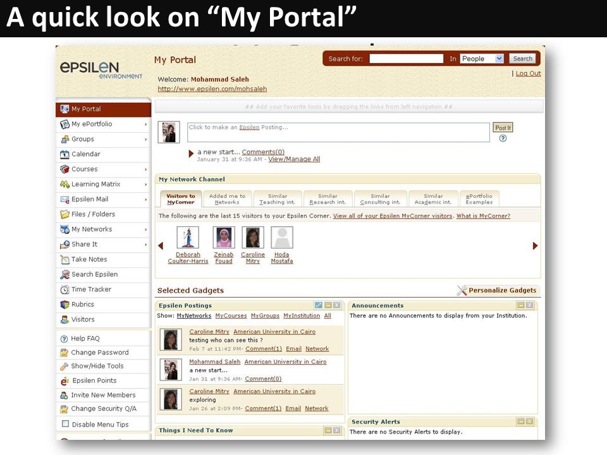Expand the 'a new start...' post triangle

[x=191, y=154]
